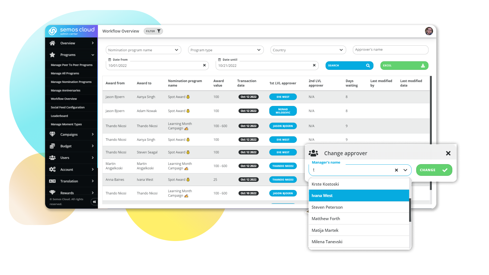489x275 pixels.
Task: Expand the Budget menu chevron
Action: (x=93, y=146)
